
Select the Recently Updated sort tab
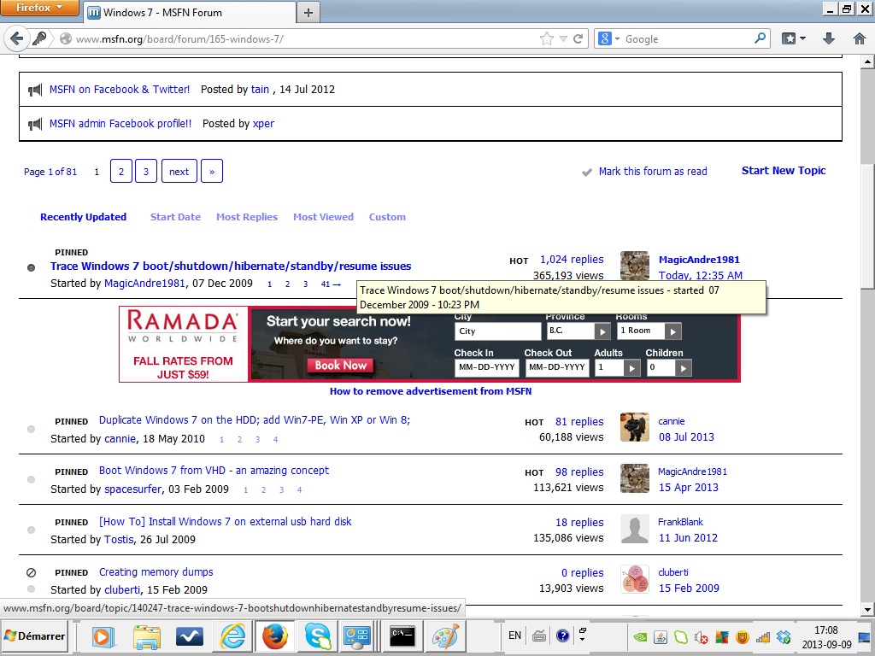83,217
